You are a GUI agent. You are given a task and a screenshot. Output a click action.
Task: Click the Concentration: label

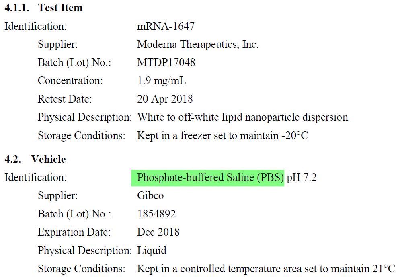pos(70,80)
